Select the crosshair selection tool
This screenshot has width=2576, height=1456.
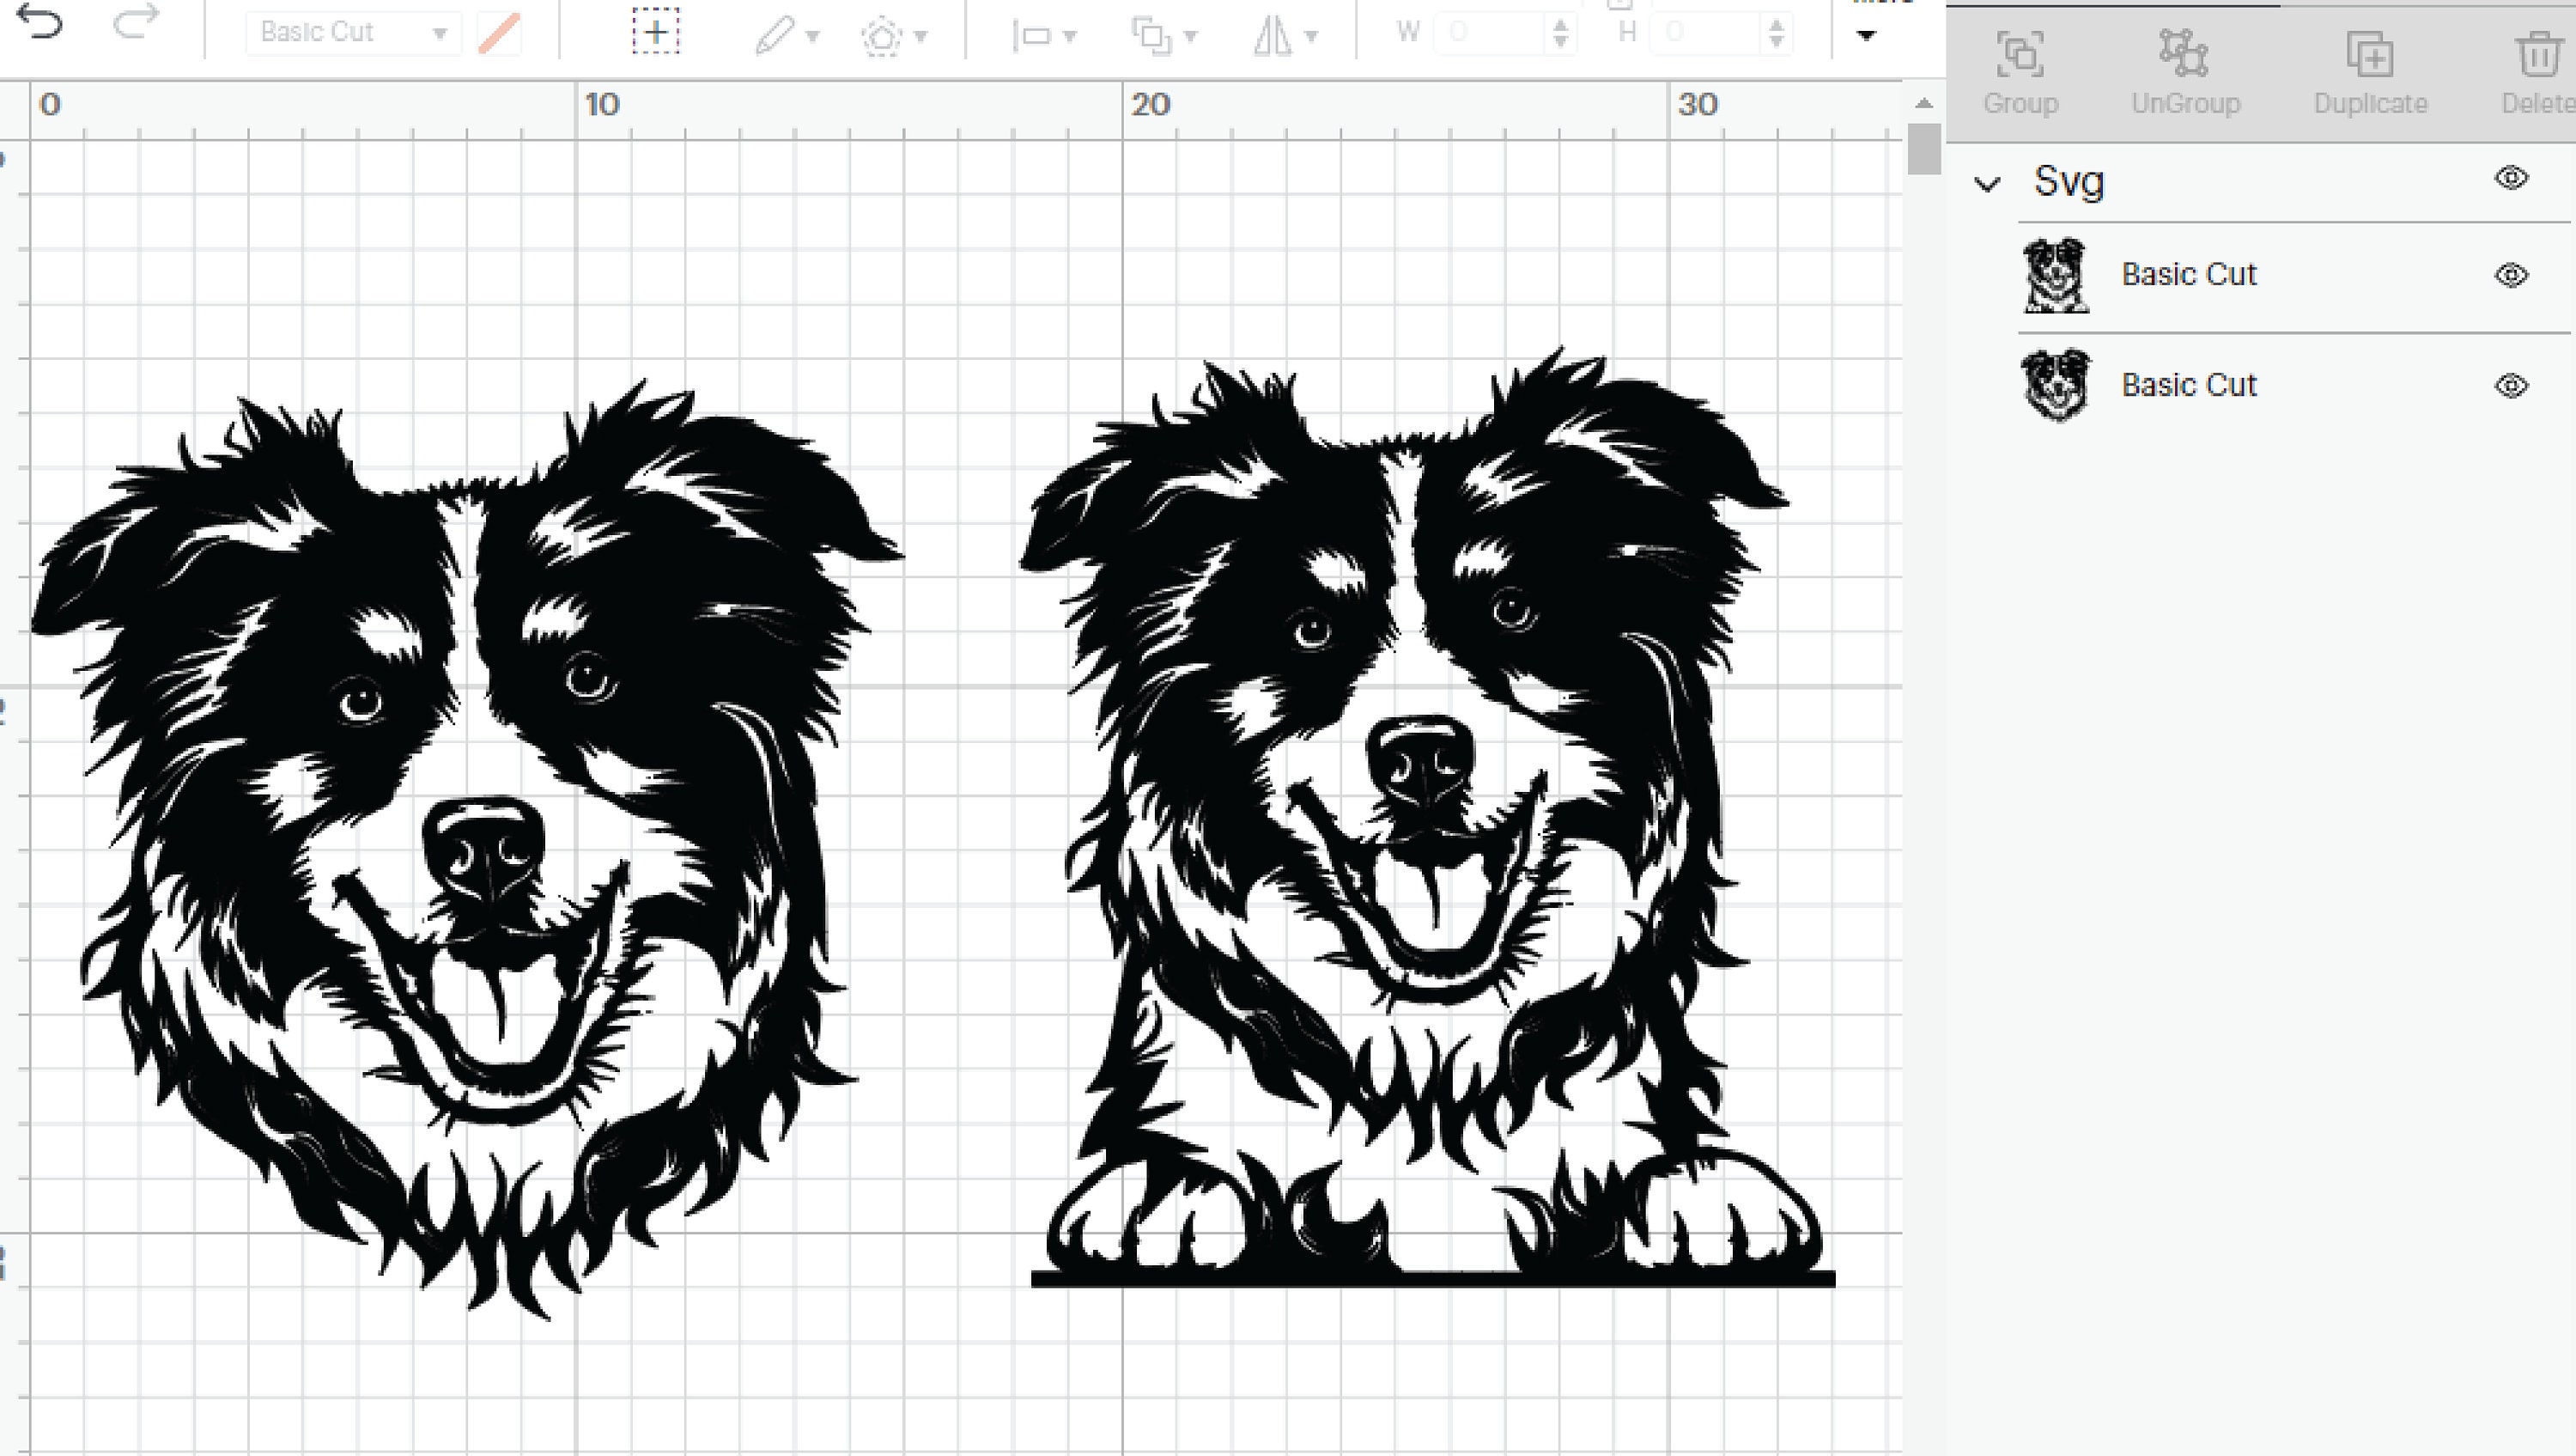(x=655, y=31)
